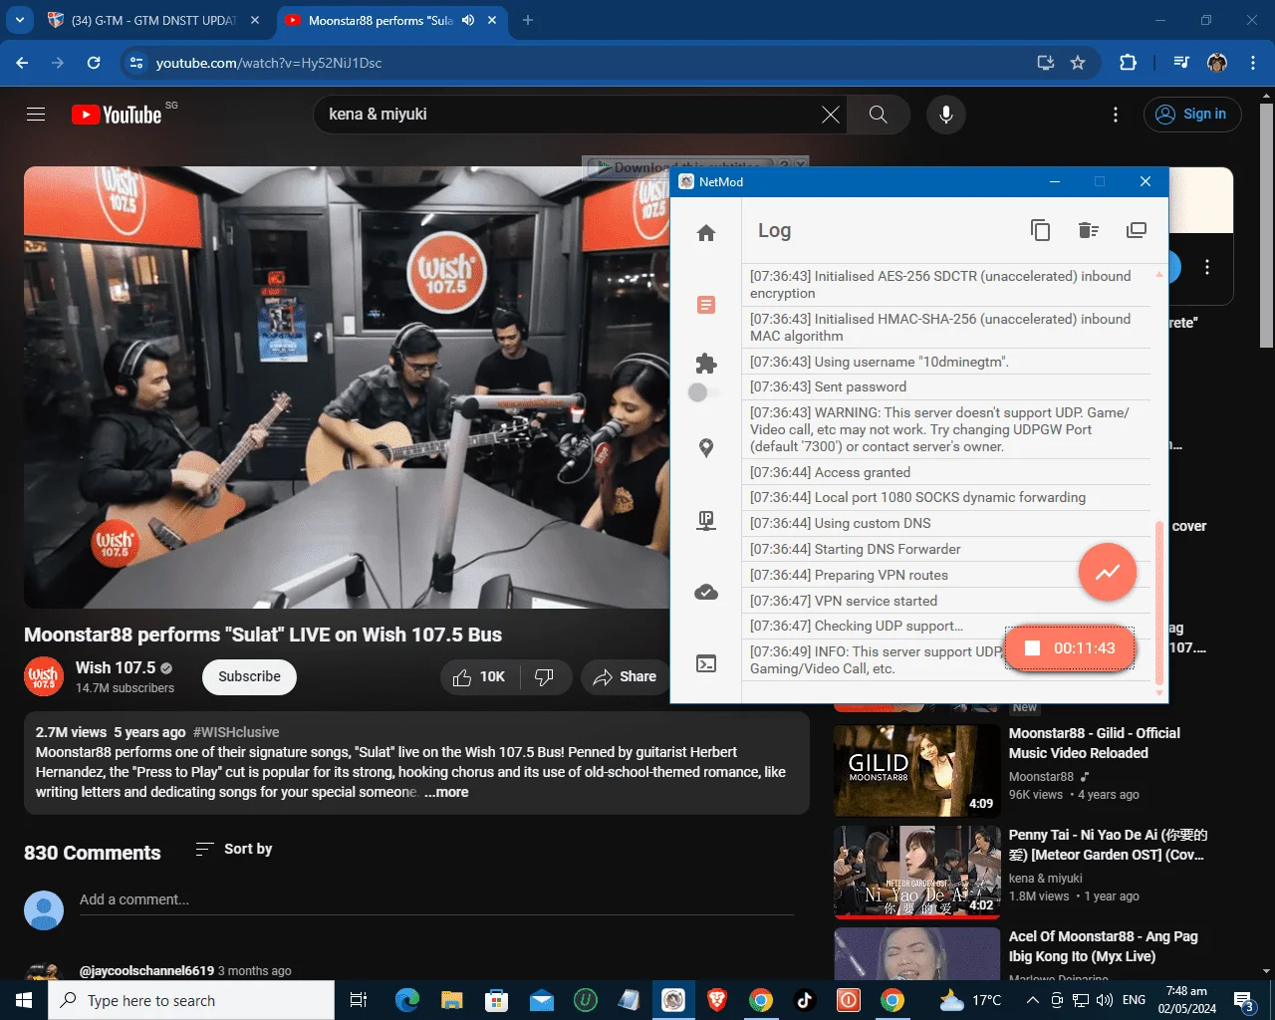Viewport: 1275px width, 1020px height.
Task: Click the YouTube search magnifier button
Action: pos(879,115)
